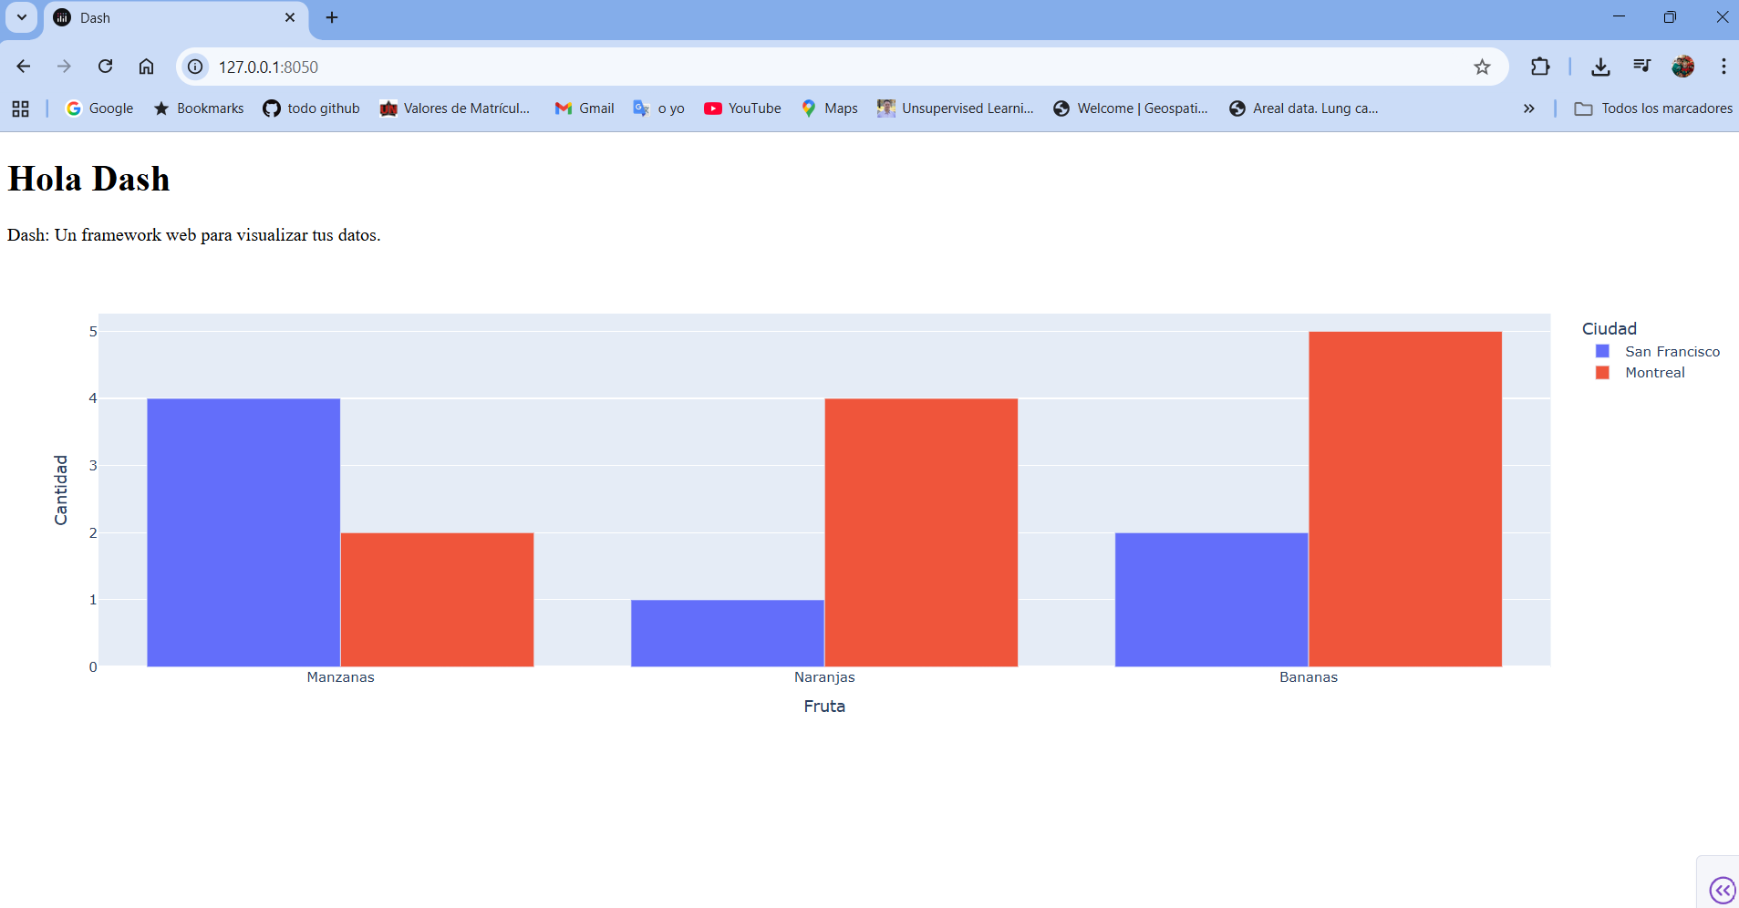Open the apps grid icon in bookmarks bar

point(21,108)
